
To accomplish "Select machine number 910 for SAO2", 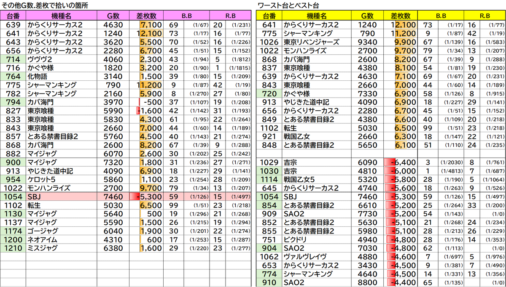I will (269, 282).
